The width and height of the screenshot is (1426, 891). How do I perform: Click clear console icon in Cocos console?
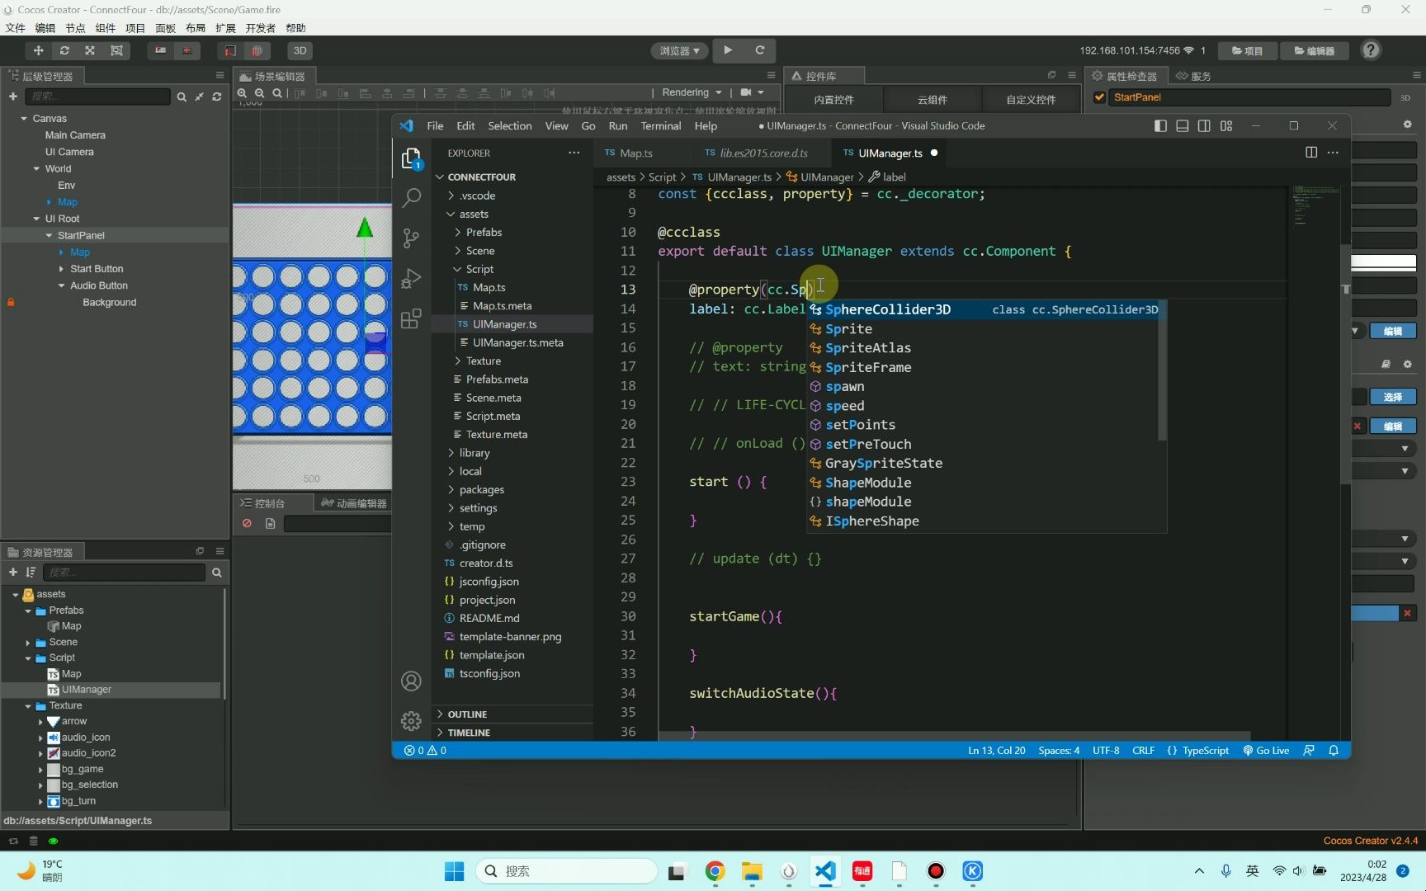click(247, 523)
